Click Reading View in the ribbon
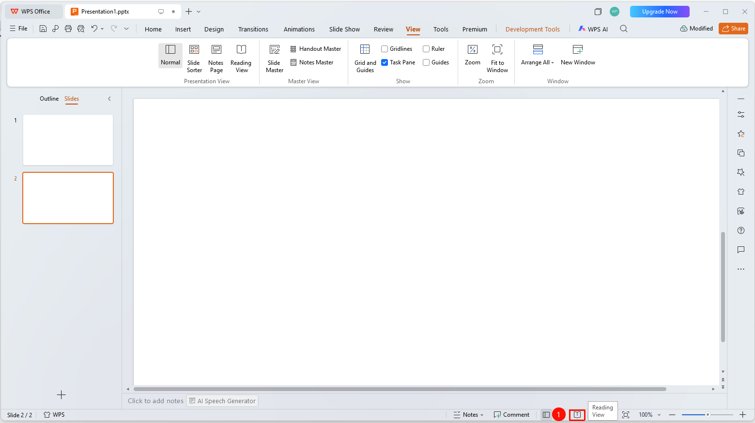 coord(241,58)
